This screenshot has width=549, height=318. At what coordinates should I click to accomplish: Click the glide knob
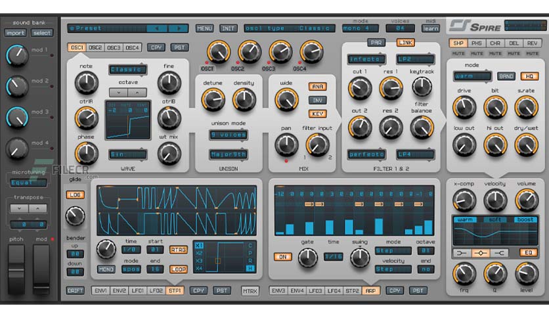[75, 216]
